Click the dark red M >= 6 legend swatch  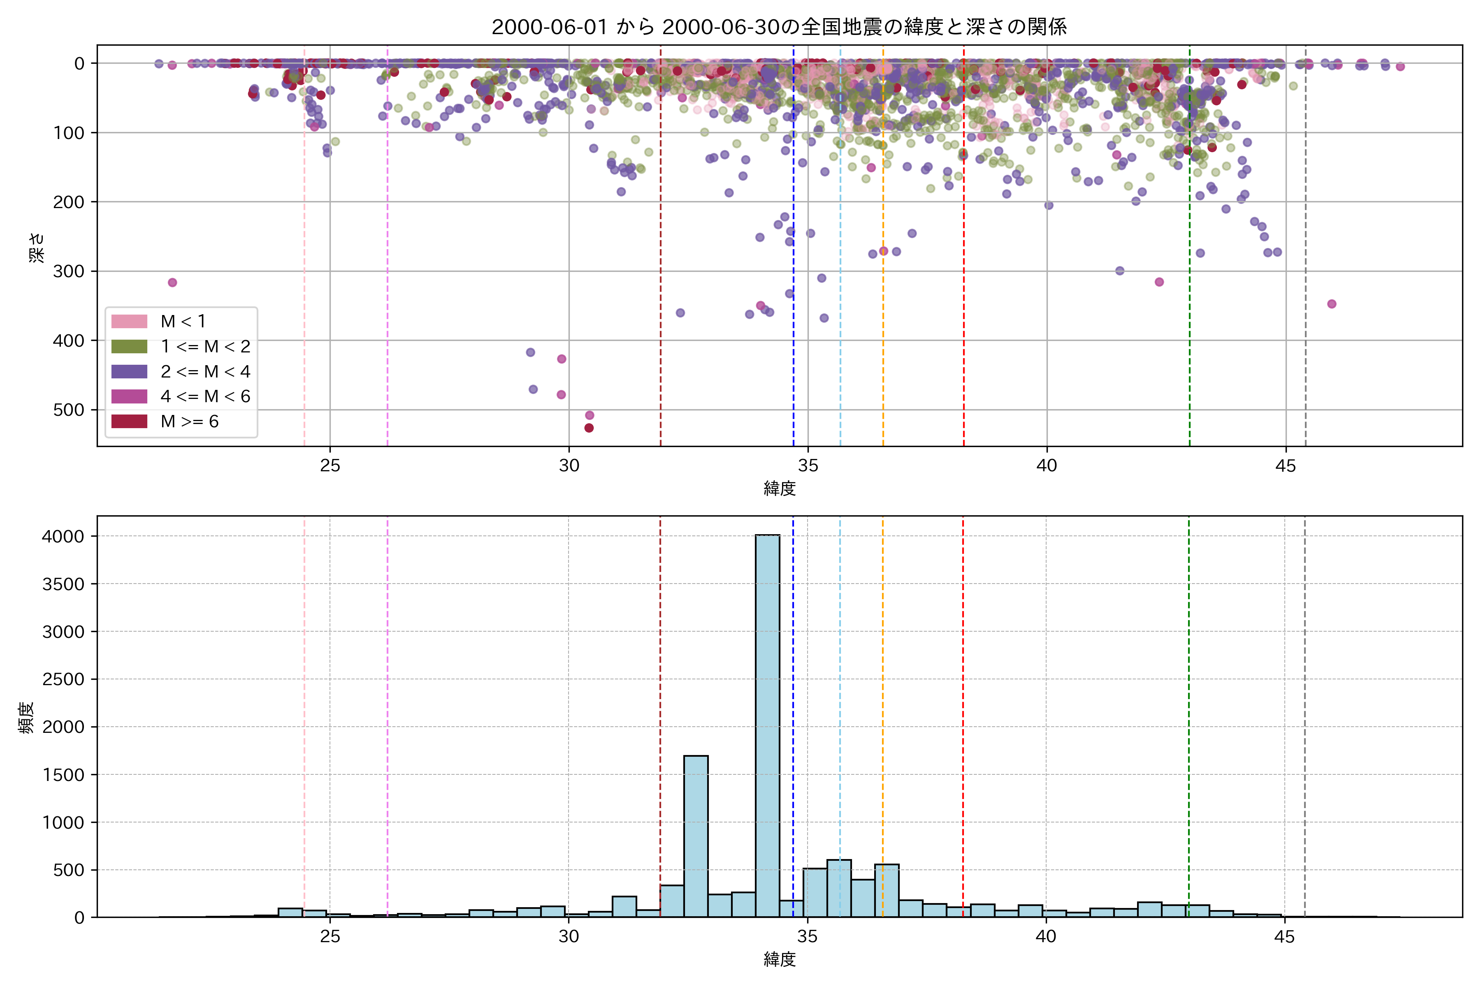point(129,421)
